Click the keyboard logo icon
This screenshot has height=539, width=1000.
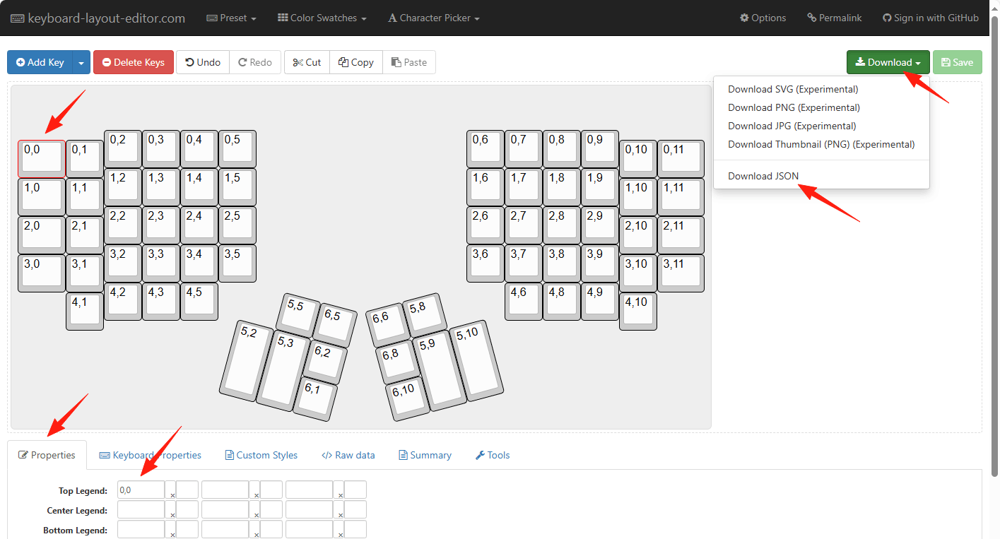tap(18, 18)
